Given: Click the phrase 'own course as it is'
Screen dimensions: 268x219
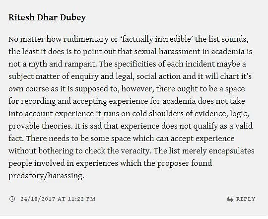Looking at the screenshot, I should tap(41, 89).
